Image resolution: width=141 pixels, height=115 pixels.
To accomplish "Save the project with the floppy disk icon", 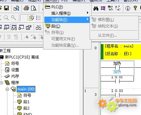I will point(6,8).
